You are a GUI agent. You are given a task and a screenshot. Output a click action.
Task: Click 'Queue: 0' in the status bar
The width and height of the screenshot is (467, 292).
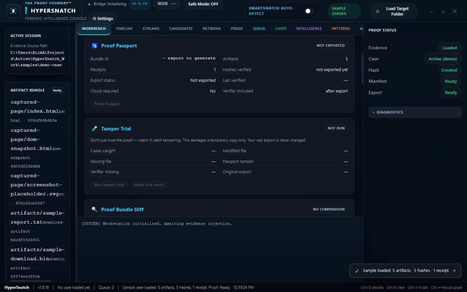tap(106, 287)
